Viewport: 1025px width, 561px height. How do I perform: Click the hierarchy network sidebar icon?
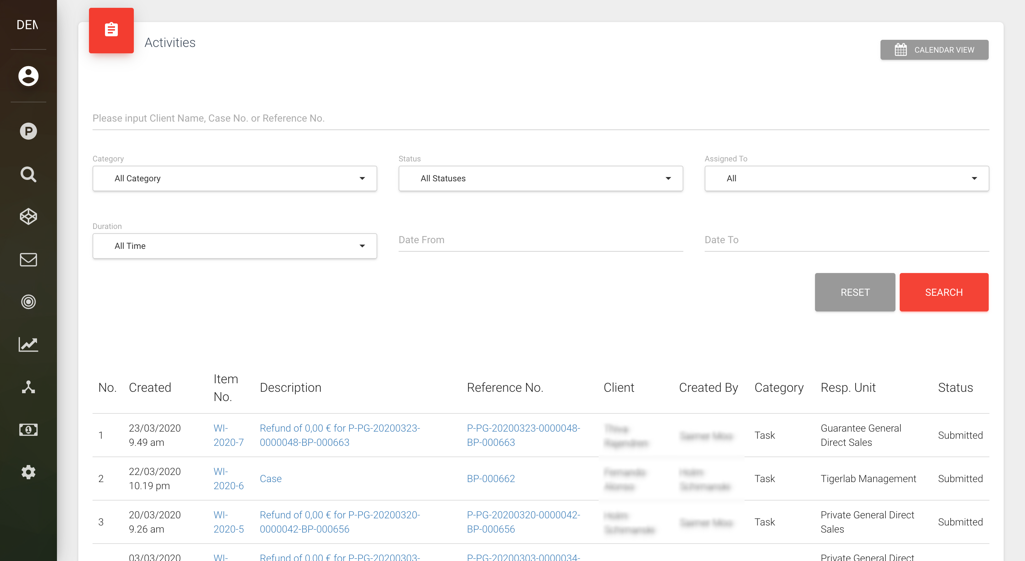click(28, 387)
